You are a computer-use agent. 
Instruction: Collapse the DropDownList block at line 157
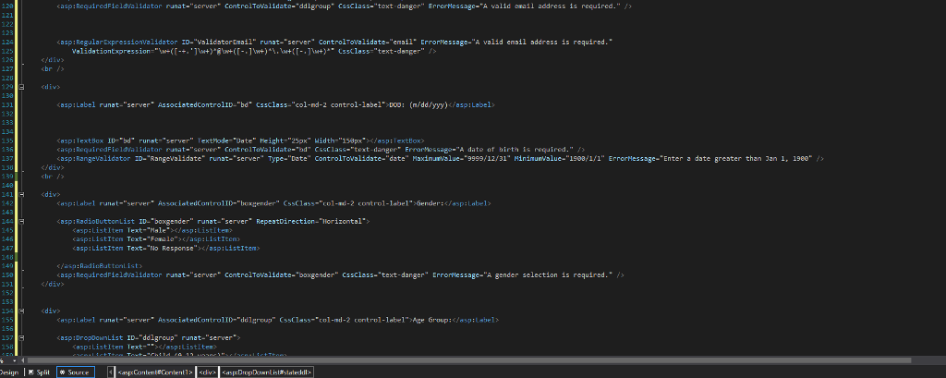tap(22, 337)
